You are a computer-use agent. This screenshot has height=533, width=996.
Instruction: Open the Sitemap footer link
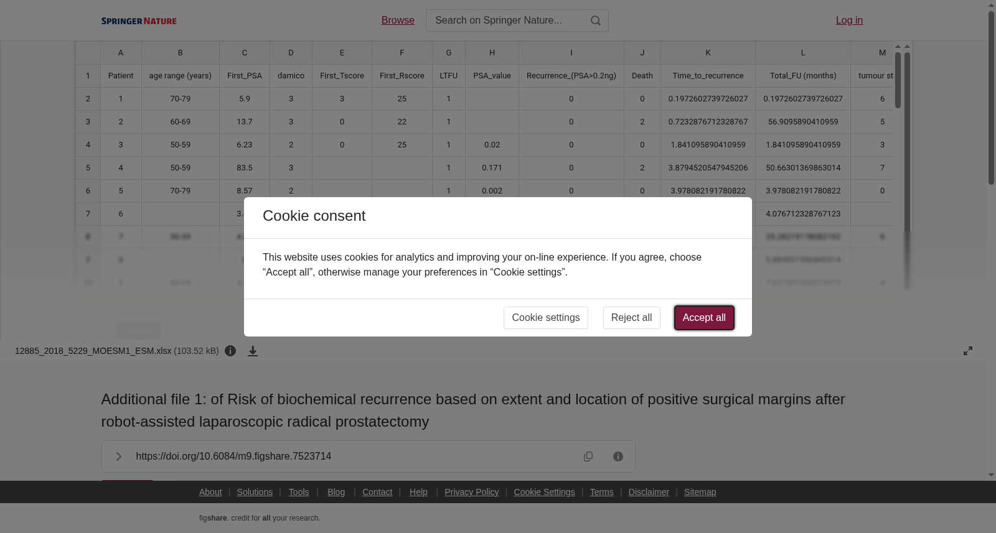pos(700,492)
